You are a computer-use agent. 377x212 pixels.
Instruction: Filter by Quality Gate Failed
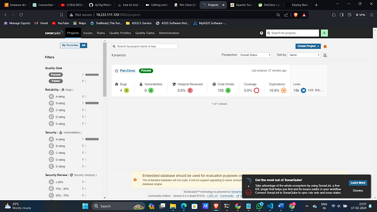55,81
